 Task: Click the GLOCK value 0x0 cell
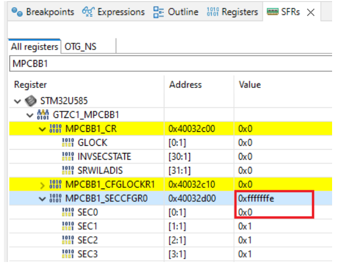tap(245, 142)
